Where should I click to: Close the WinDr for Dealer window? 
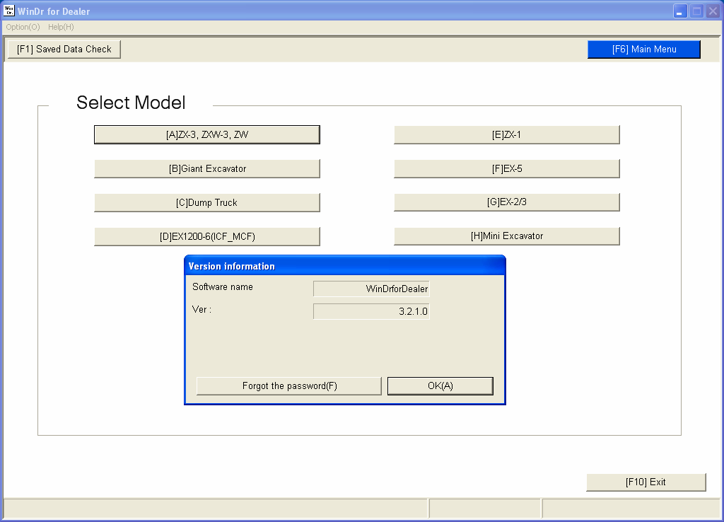pyautogui.click(x=713, y=11)
